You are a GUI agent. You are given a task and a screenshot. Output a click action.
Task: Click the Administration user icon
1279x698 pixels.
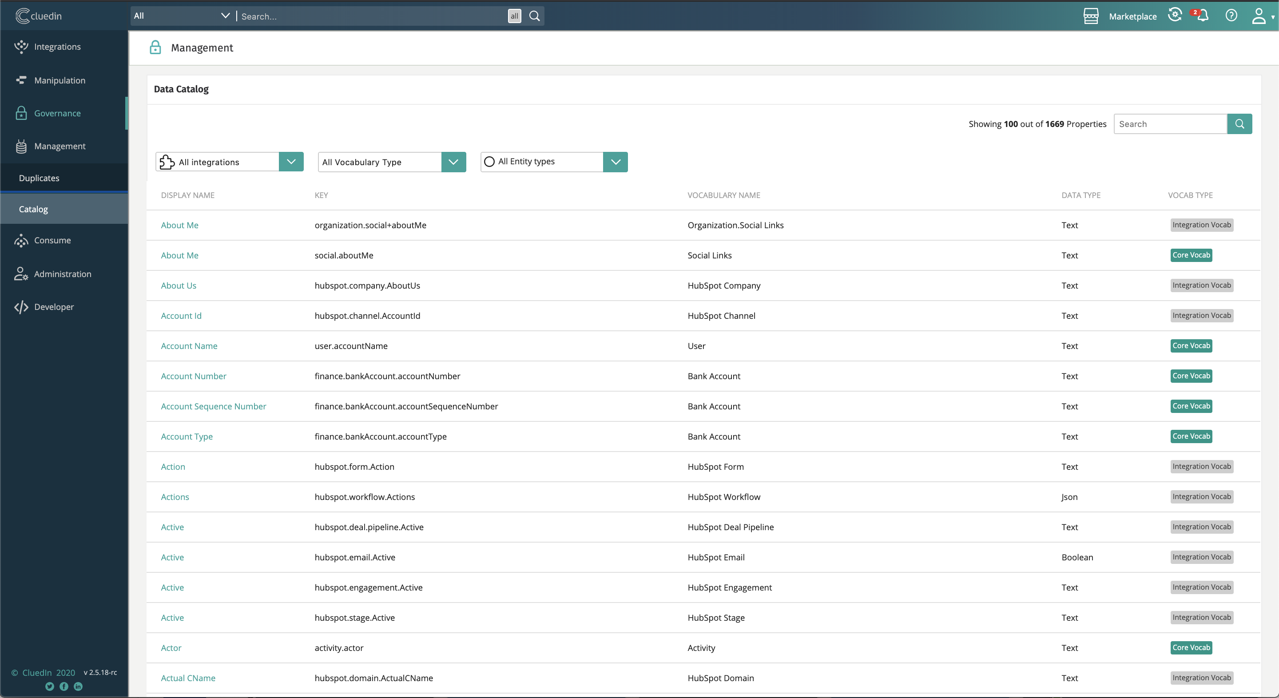click(x=21, y=274)
